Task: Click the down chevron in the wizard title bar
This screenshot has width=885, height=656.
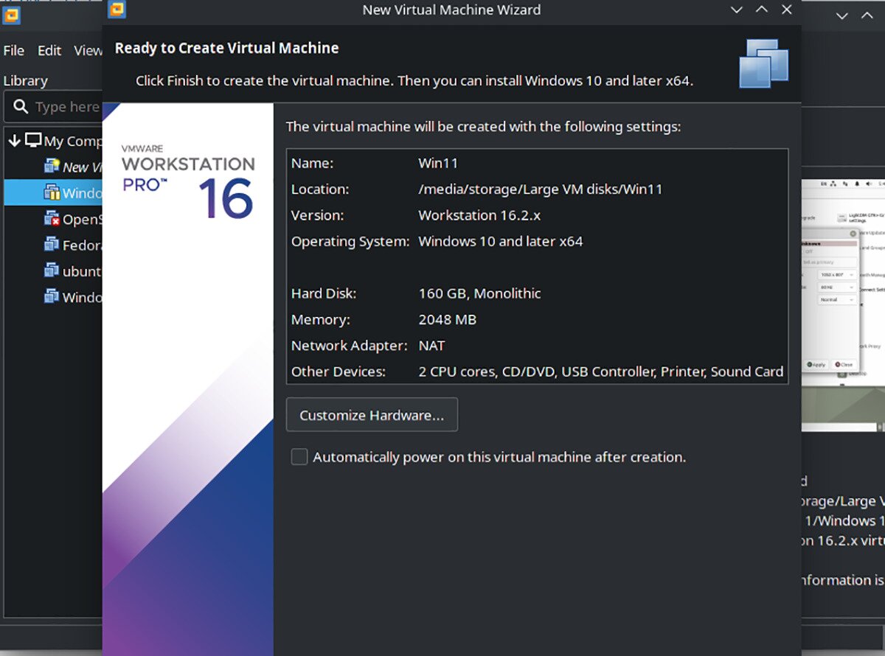Action: tap(735, 10)
